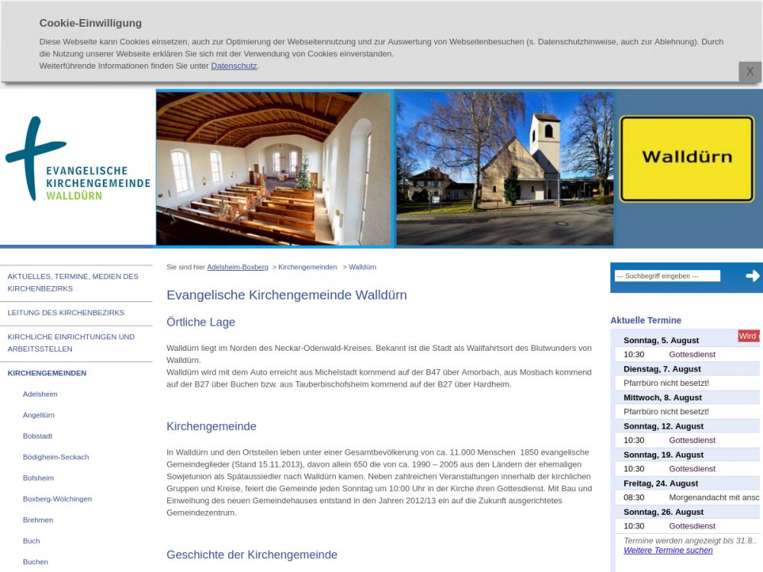Open the Datenschutz link in cookie notice

[233, 66]
